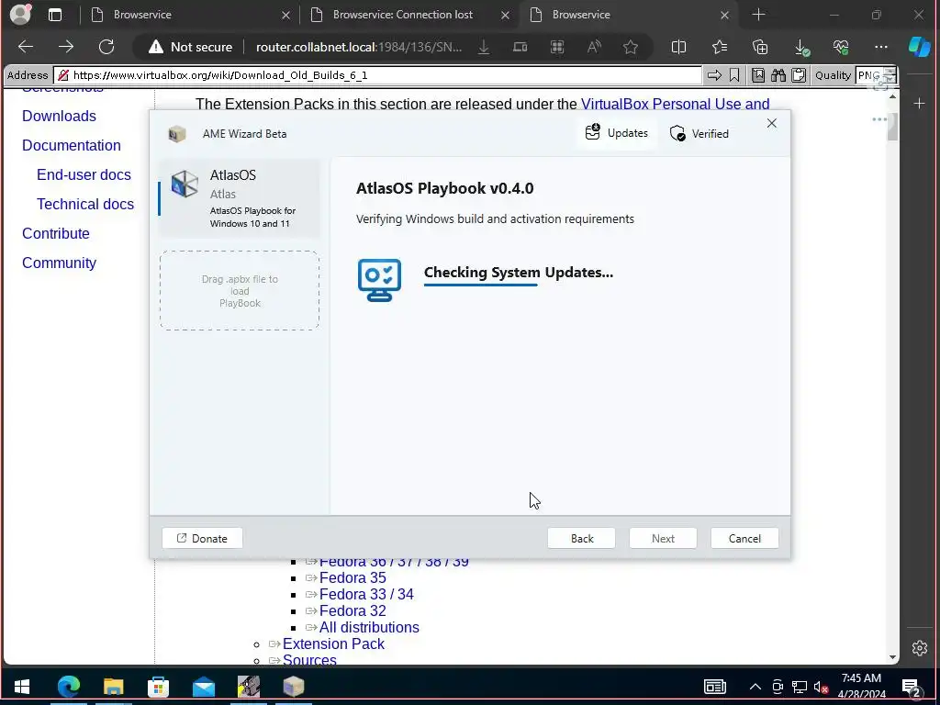Go back using the Edge back arrow
Screen dimensions: 940x705
(26, 47)
